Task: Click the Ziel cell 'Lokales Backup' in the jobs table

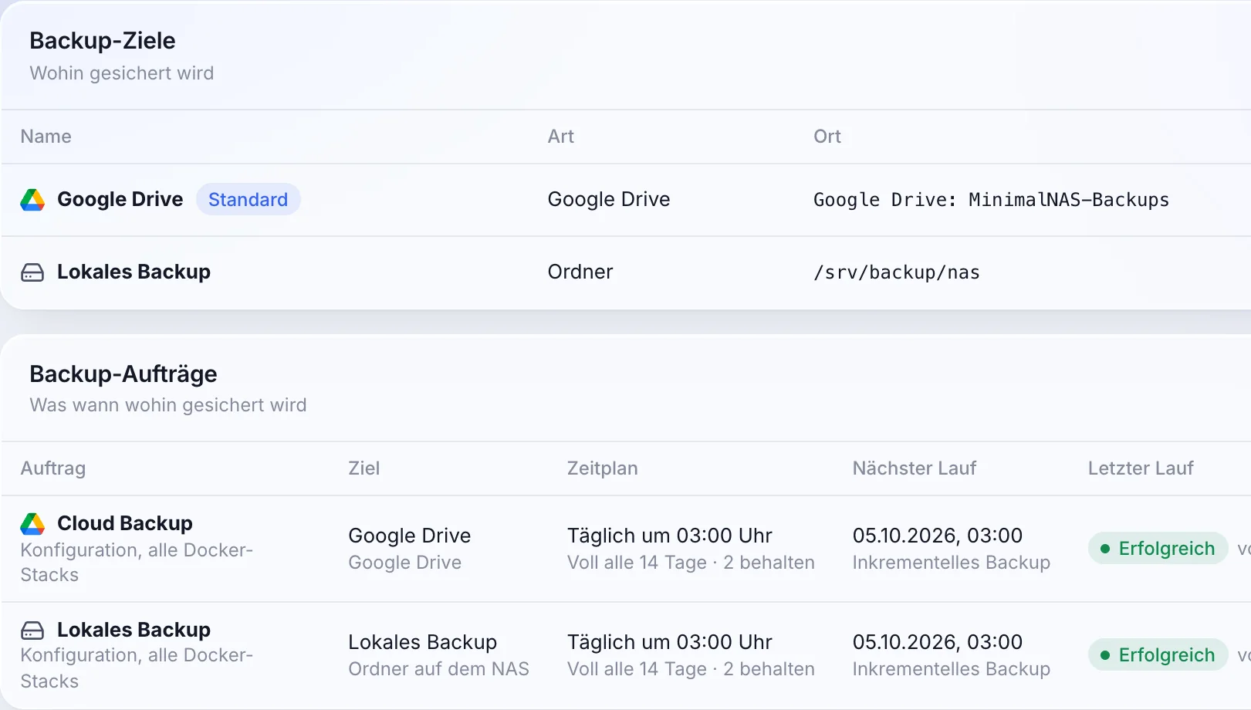Action: click(423, 642)
